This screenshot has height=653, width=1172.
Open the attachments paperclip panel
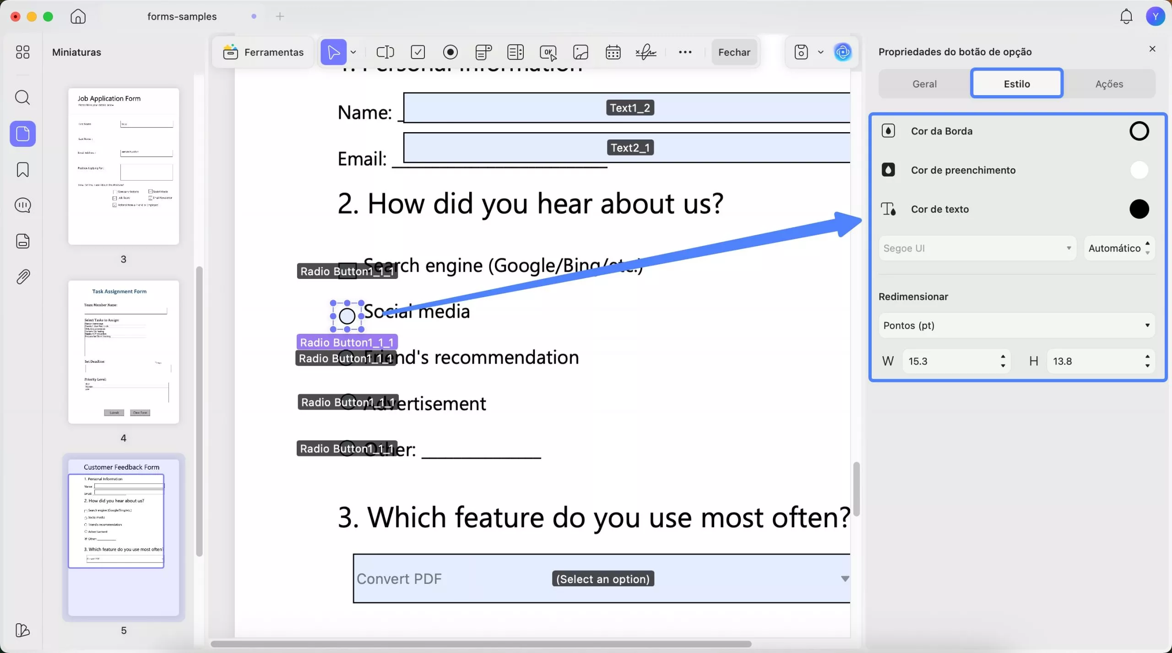(22, 277)
